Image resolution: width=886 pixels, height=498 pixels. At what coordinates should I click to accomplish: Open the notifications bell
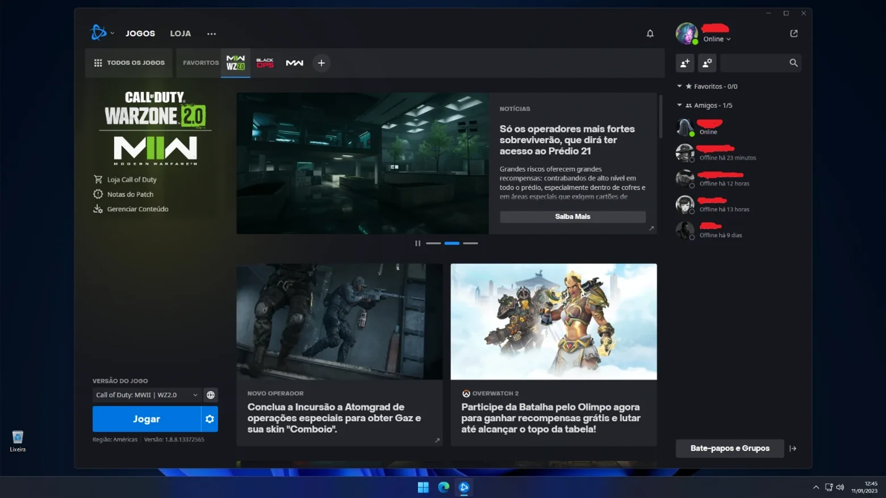[x=650, y=33]
